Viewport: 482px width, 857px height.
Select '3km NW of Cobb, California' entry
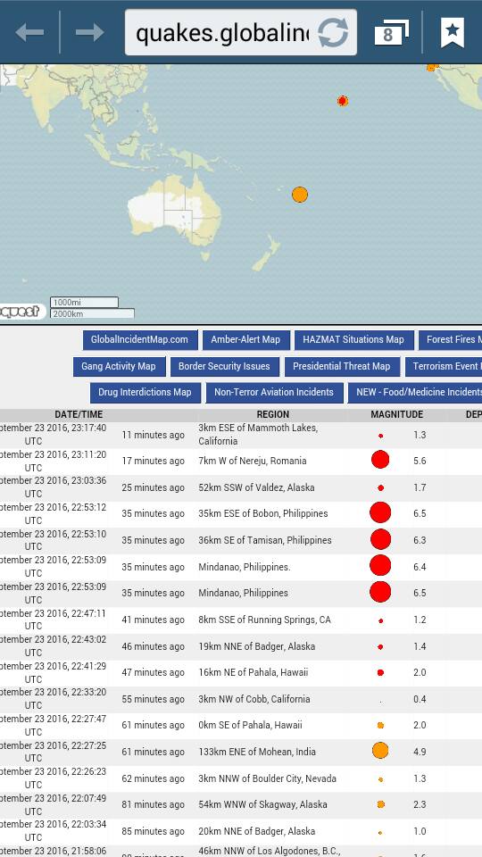pos(254,699)
